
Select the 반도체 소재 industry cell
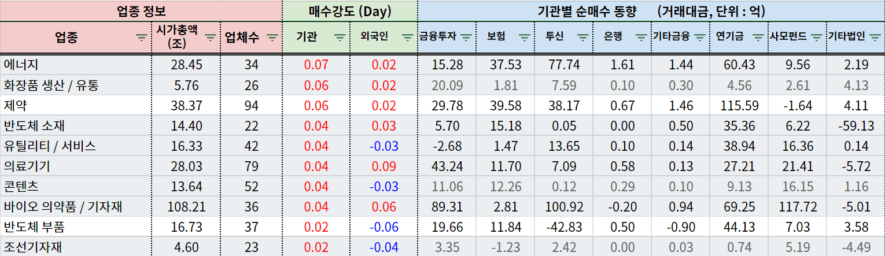tap(76, 125)
